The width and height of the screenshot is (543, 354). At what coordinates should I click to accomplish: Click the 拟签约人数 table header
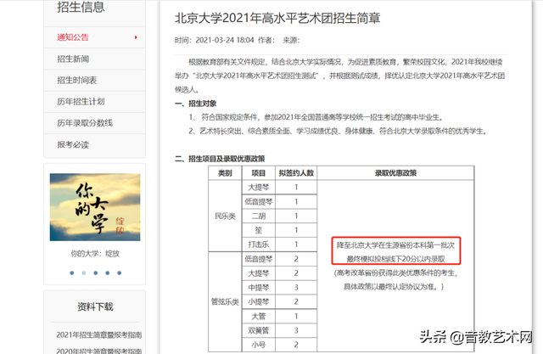point(296,173)
